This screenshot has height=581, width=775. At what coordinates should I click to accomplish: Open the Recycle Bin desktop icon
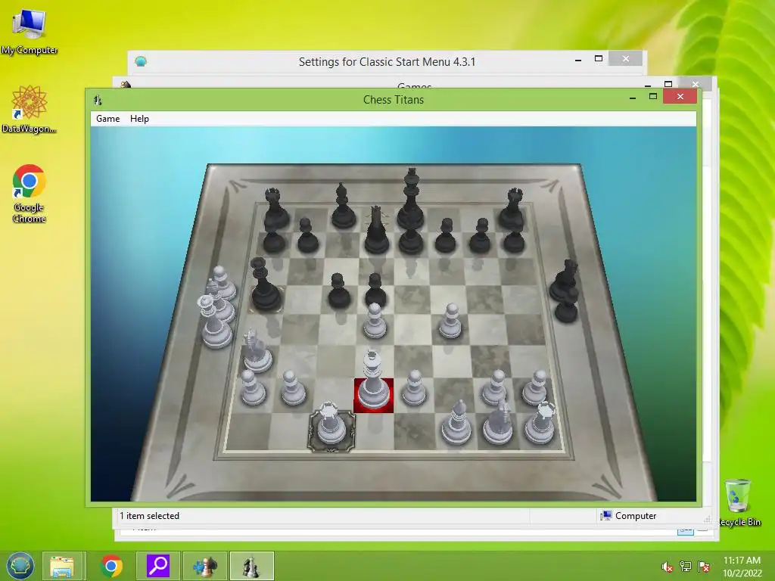pos(738,502)
